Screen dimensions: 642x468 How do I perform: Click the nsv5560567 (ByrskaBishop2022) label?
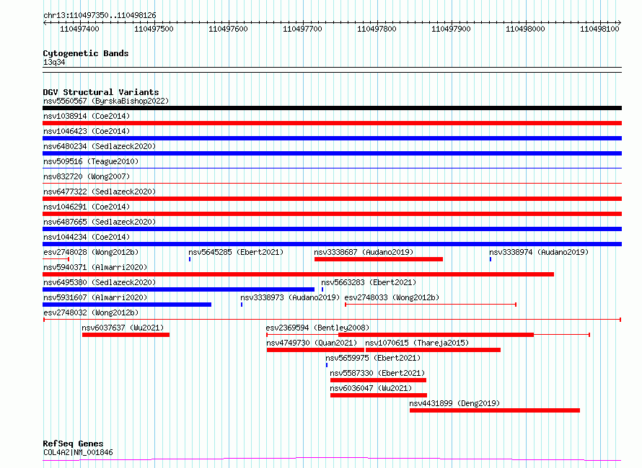pos(106,101)
